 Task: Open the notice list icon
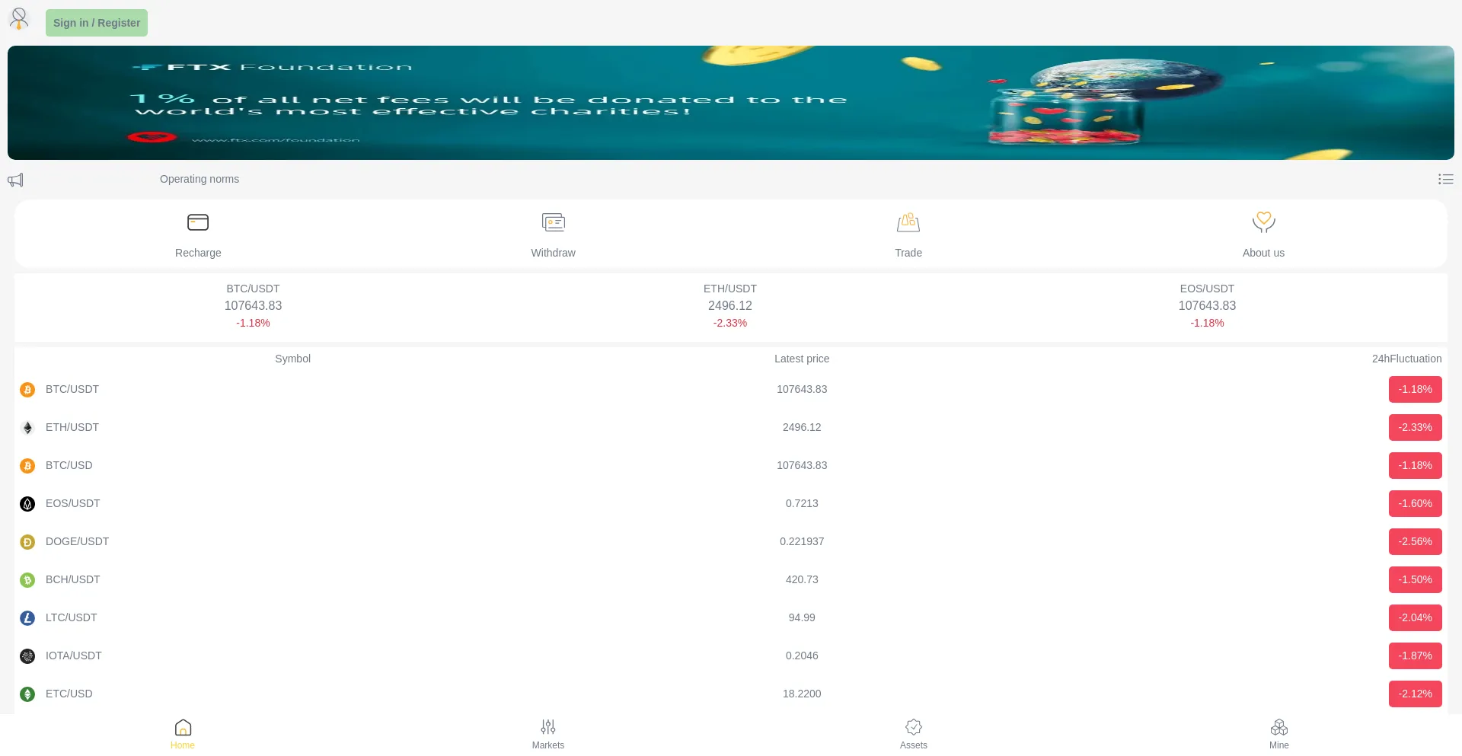(x=1445, y=179)
